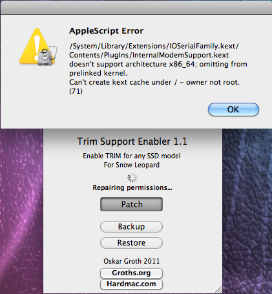Image resolution: width=272 pixels, height=294 pixels.
Task: Click the Oskar Groth 2011 credit text
Action: coord(131,261)
